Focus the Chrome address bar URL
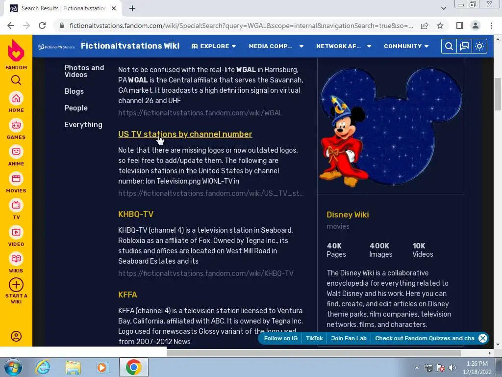The height and width of the screenshot is (377, 502). click(x=241, y=26)
